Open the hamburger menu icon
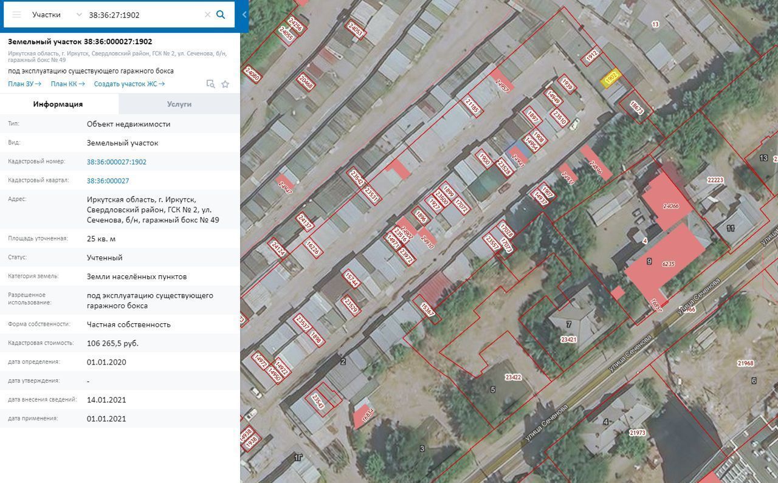The width and height of the screenshot is (778, 483). [17, 15]
